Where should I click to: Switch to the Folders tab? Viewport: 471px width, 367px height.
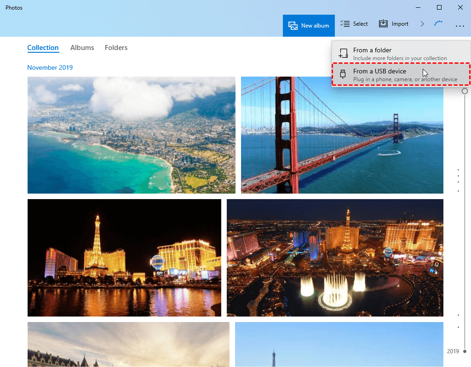click(x=116, y=48)
